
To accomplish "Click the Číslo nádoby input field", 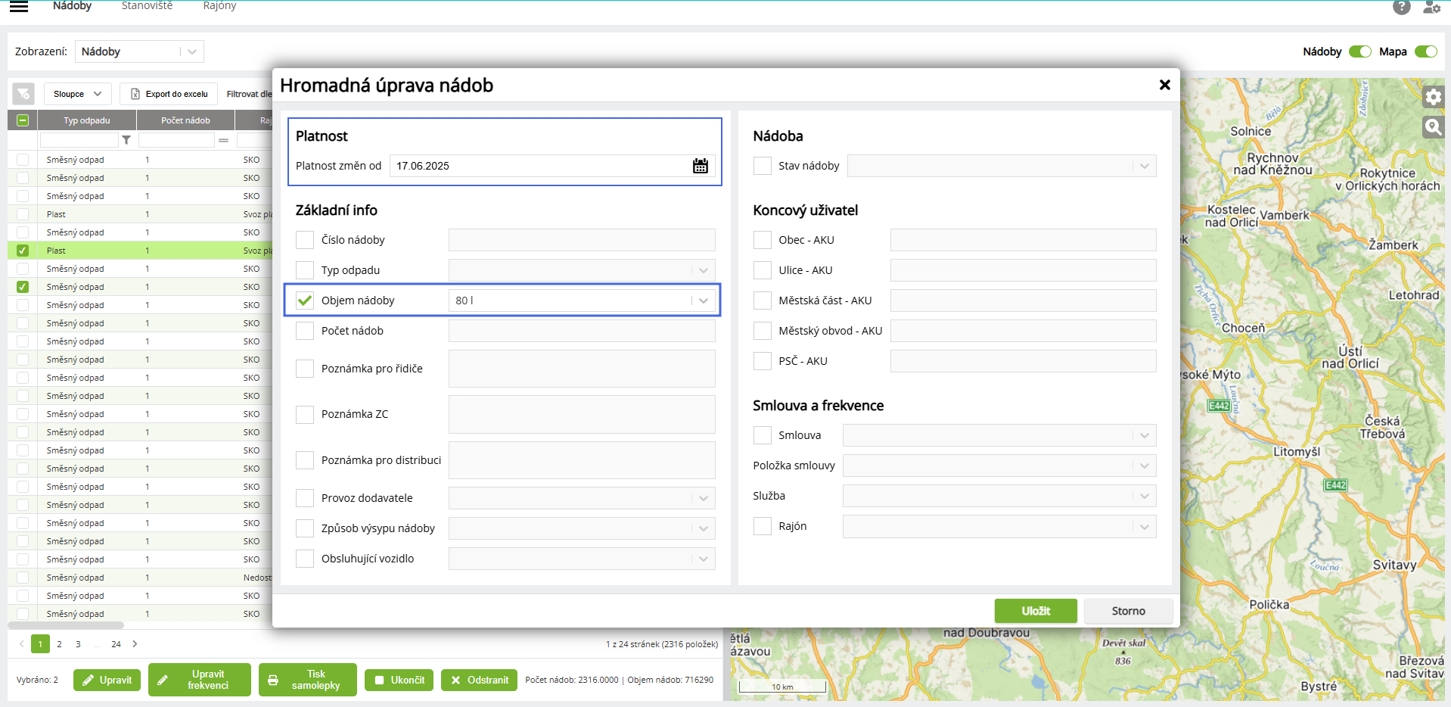I will coord(581,240).
